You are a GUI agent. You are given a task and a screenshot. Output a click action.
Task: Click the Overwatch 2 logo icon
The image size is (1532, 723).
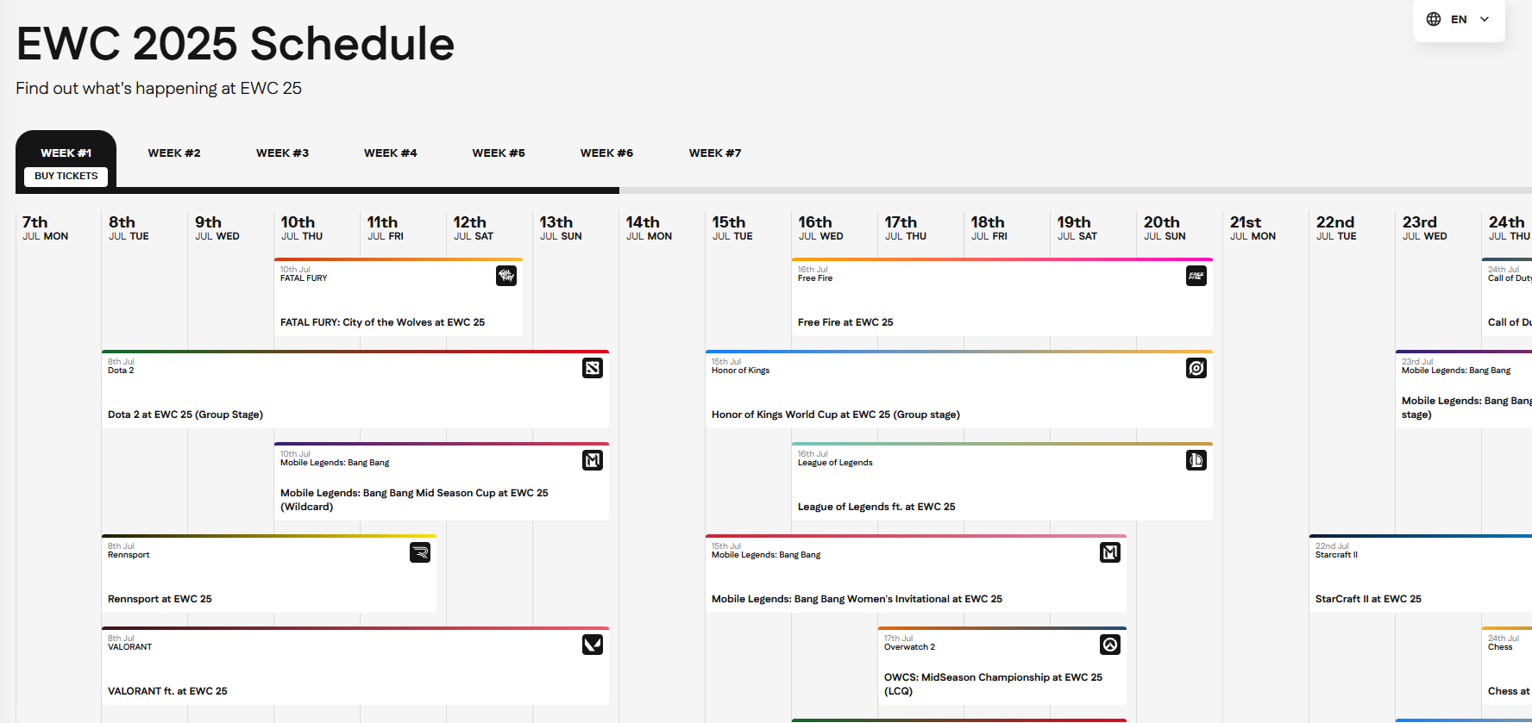point(1110,645)
